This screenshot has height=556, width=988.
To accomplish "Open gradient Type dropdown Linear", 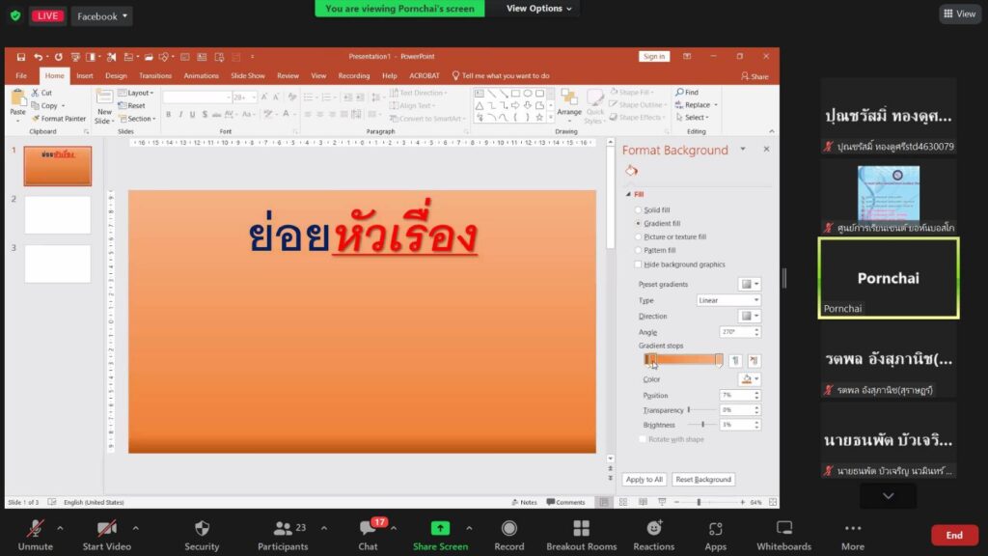I will [x=727, y=300].
